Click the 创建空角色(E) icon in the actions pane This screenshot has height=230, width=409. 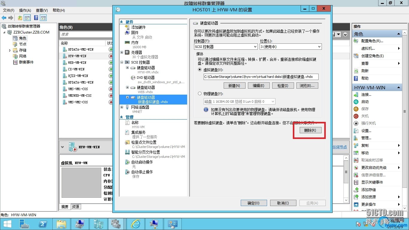356,56
